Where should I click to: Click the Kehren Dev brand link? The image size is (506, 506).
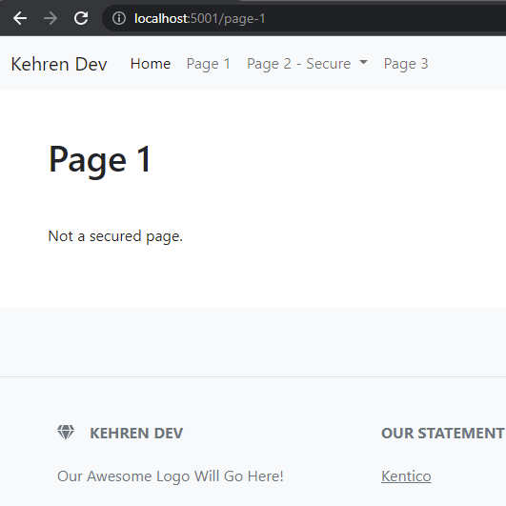point(59,64)
